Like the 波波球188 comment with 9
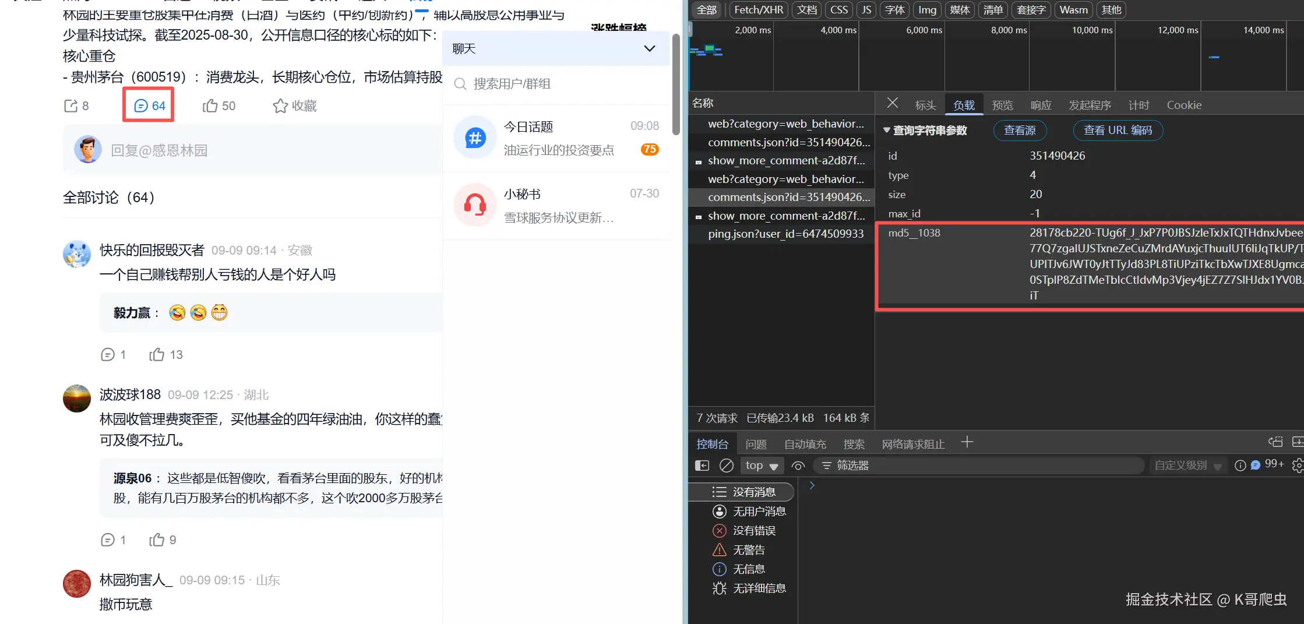 [157, 540]
